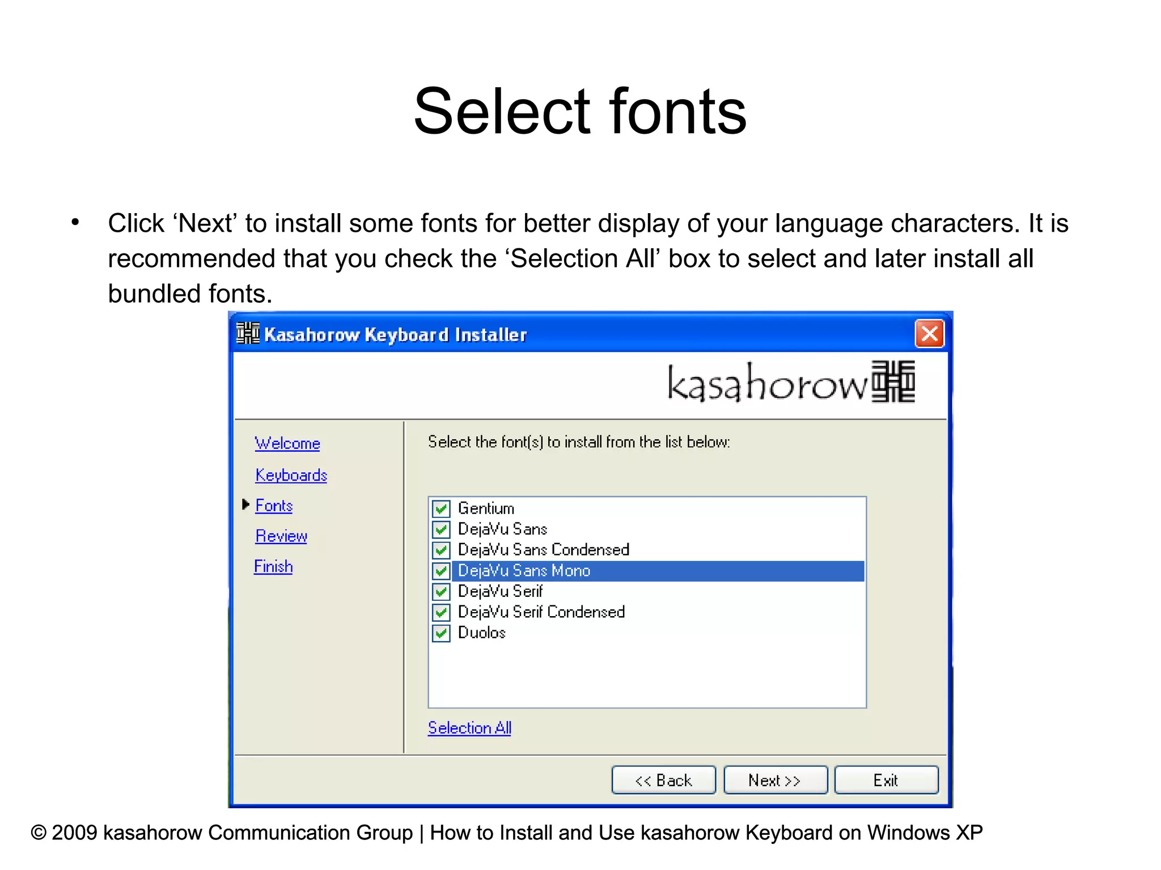Click the Exit button
Viewport: 1161px width, 870px height.
tap(886, 780)
